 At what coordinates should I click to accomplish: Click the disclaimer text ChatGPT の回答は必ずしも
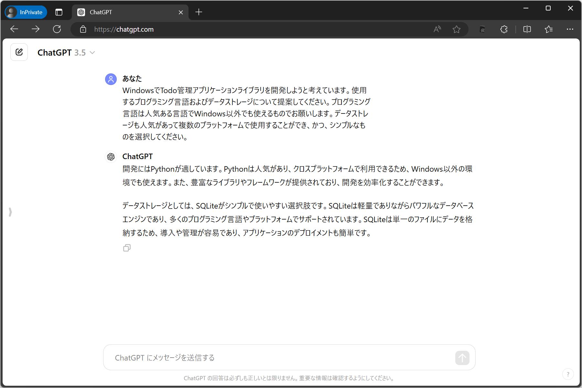click(x=289, y=378)
